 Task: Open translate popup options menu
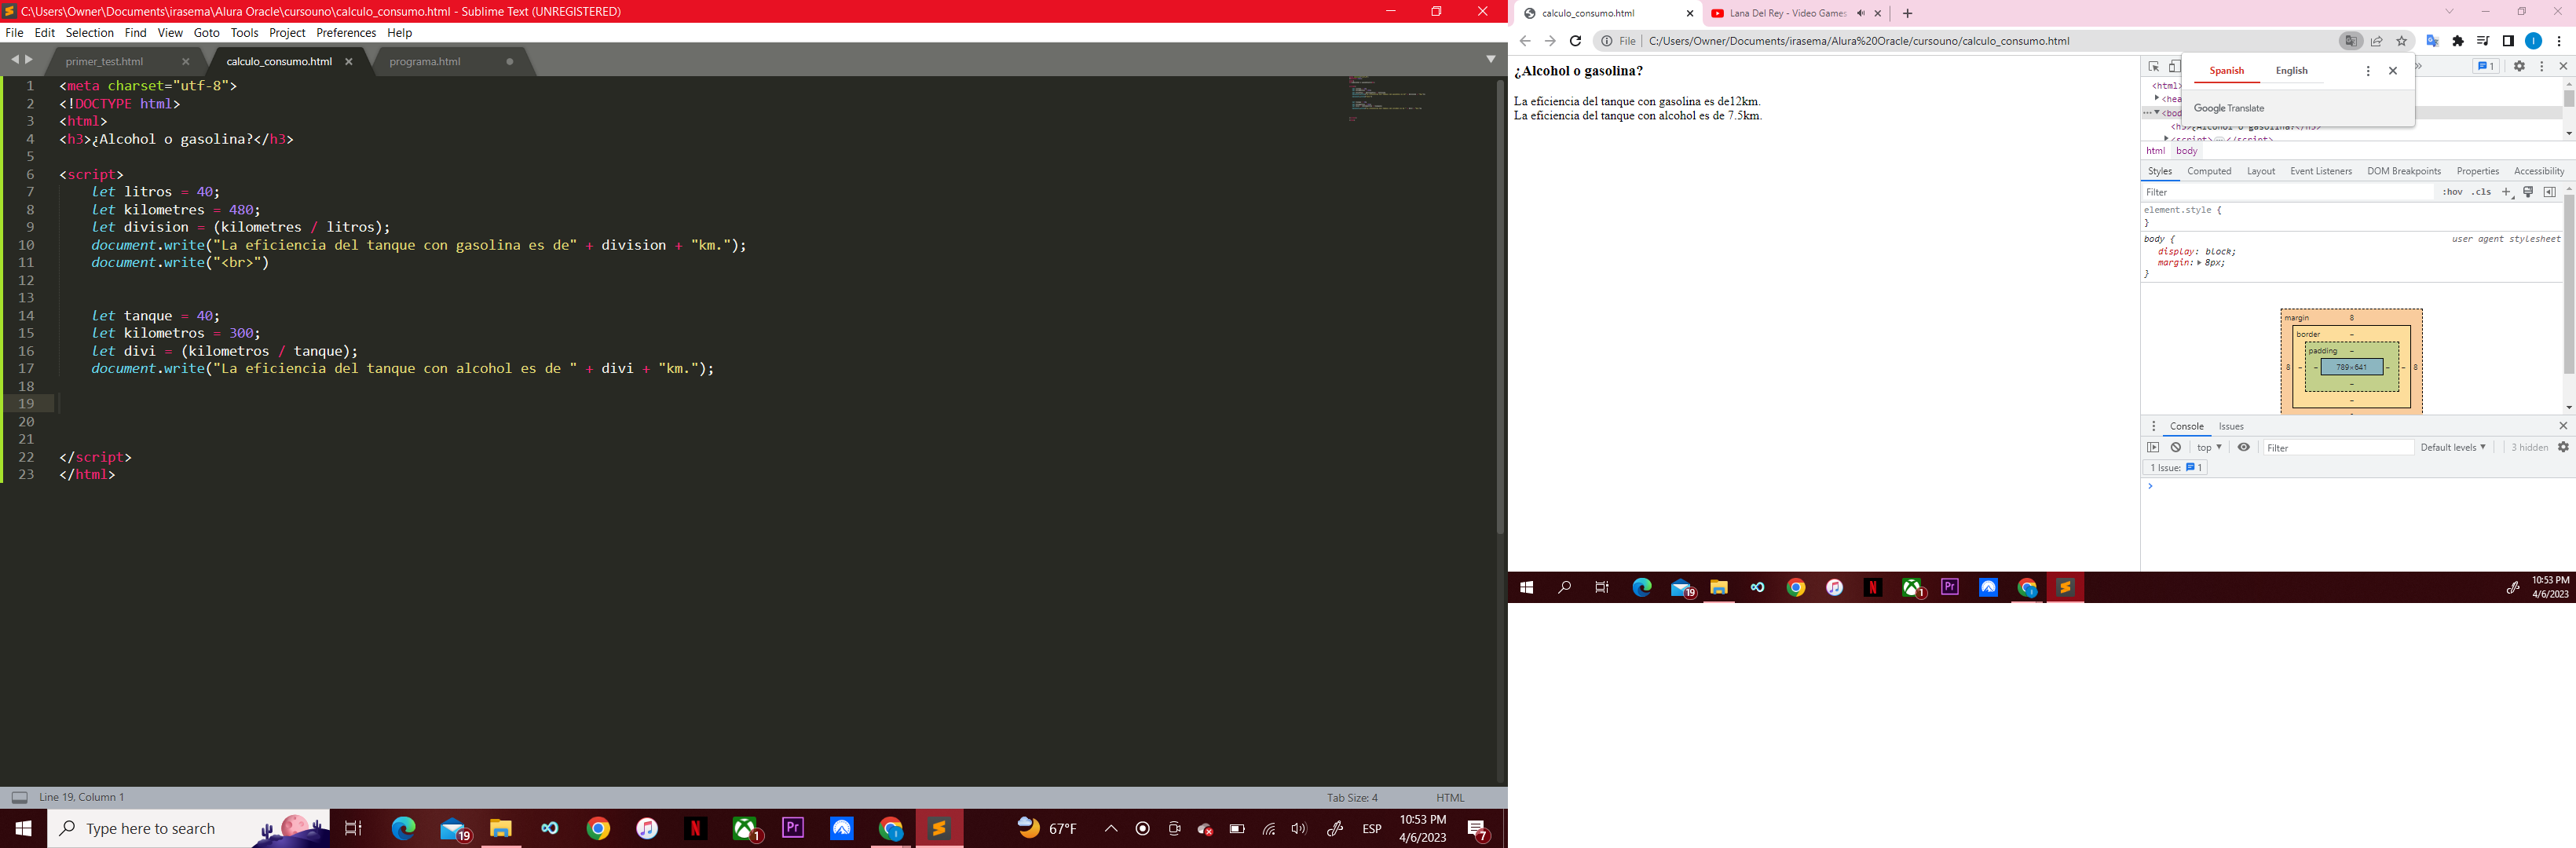pyautogui.click(x=2367, y=70)
